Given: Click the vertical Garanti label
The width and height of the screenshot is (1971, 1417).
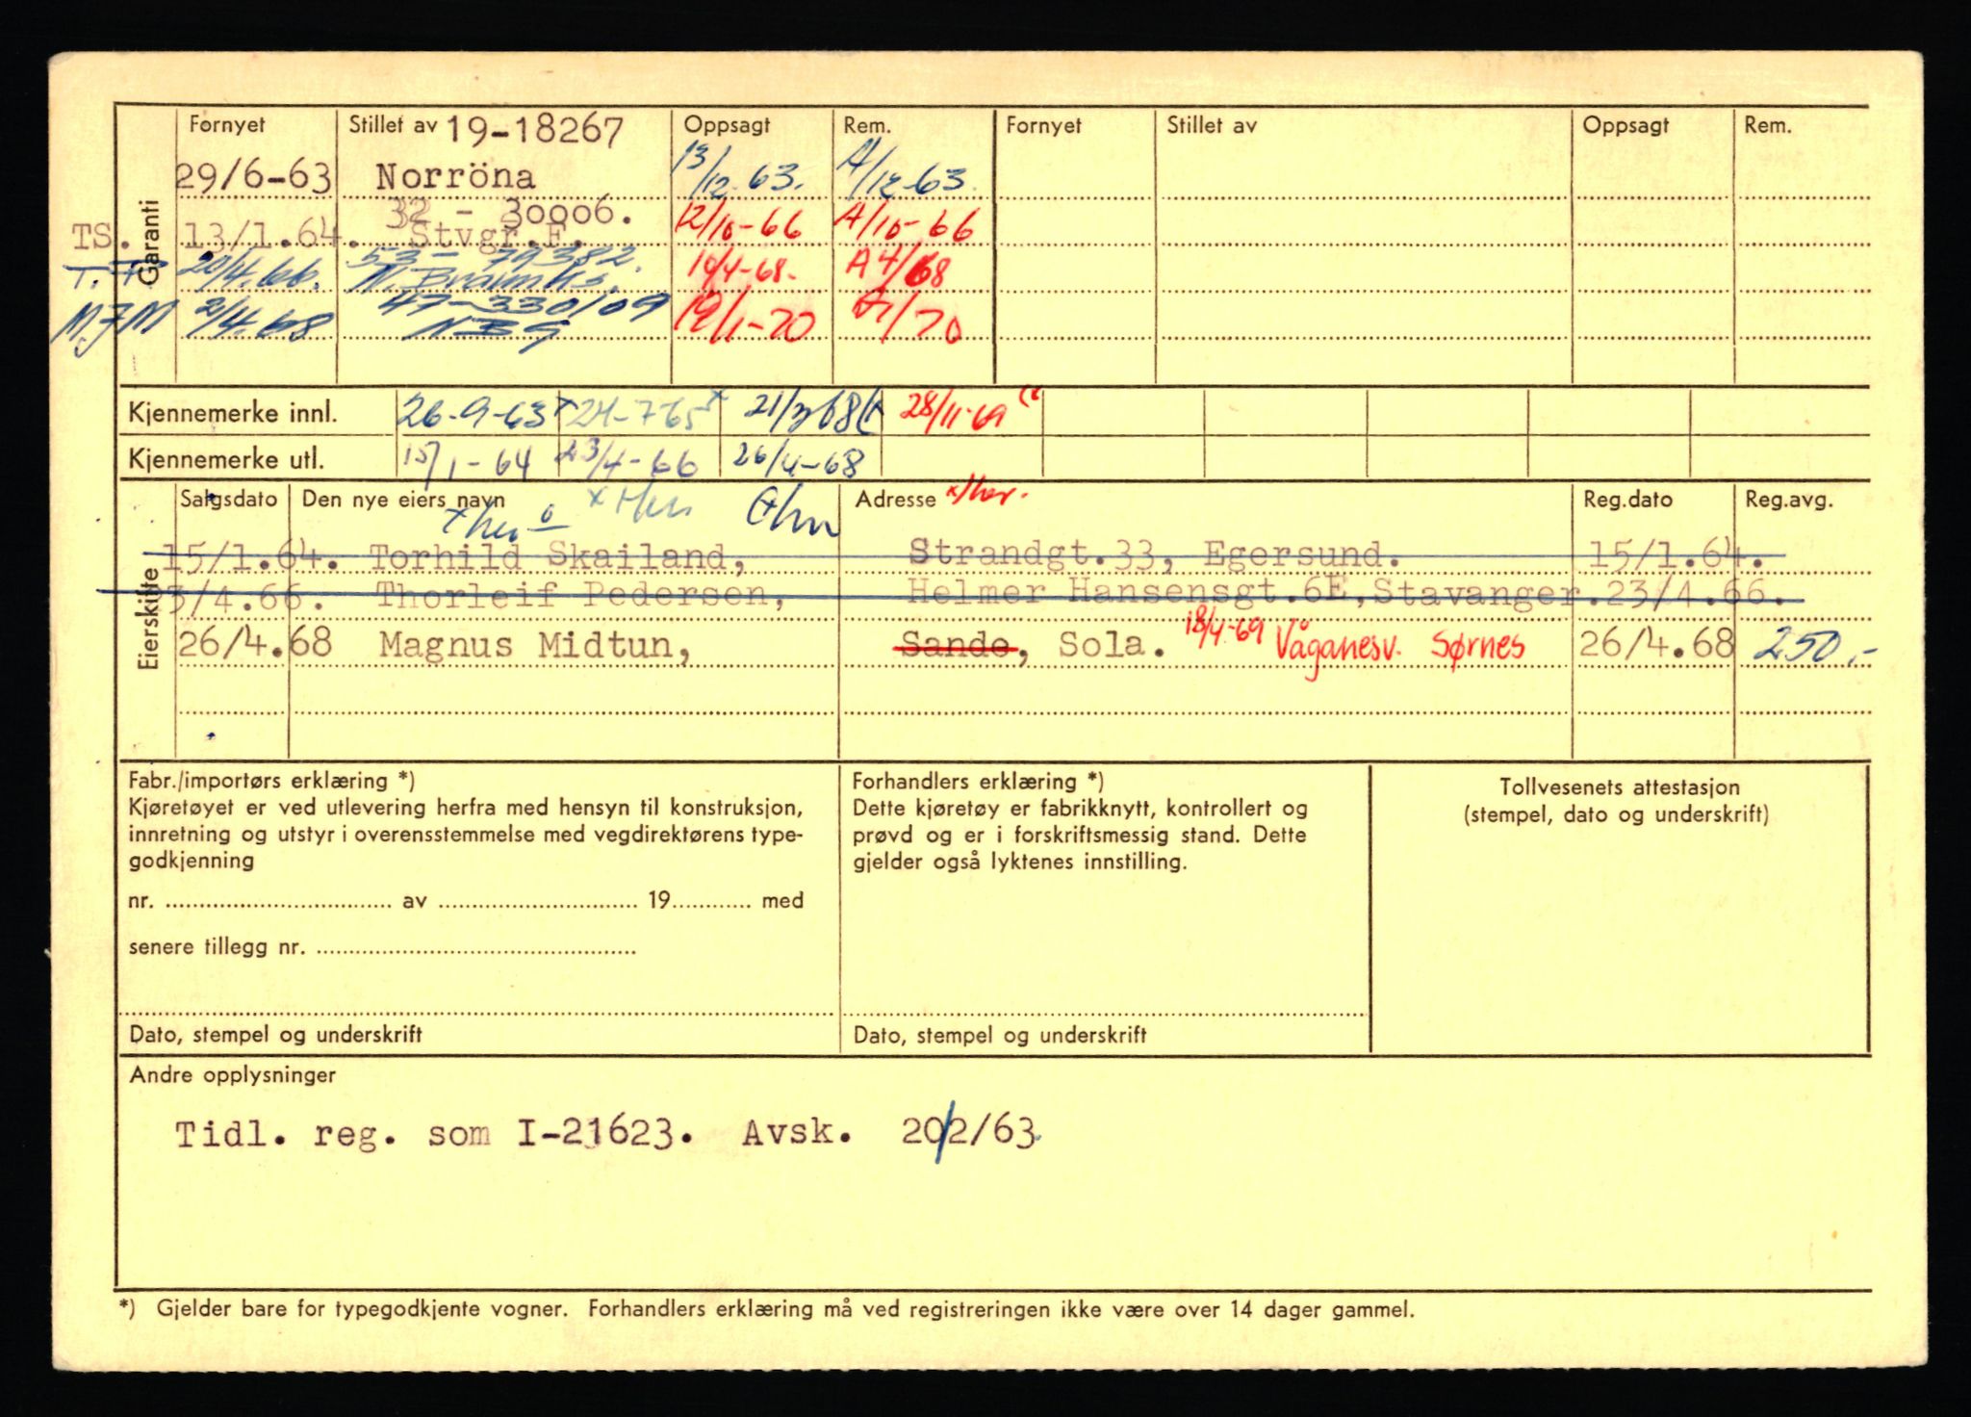Looking at the screenshot, I should click(147, 243).
